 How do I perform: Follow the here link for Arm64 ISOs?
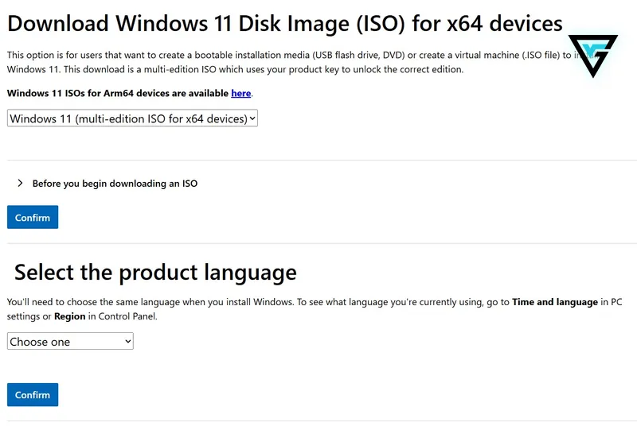(x=241, y=93)
